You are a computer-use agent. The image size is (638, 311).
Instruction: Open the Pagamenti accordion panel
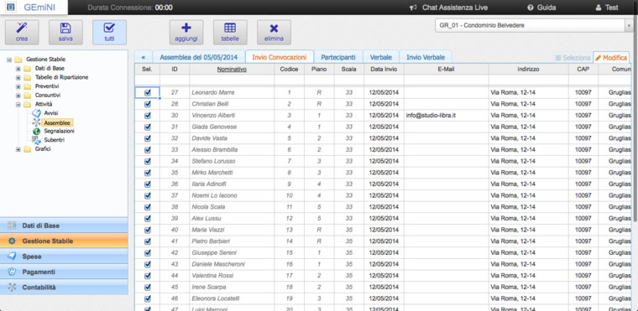pyautogui.click(x=64, y=272)
